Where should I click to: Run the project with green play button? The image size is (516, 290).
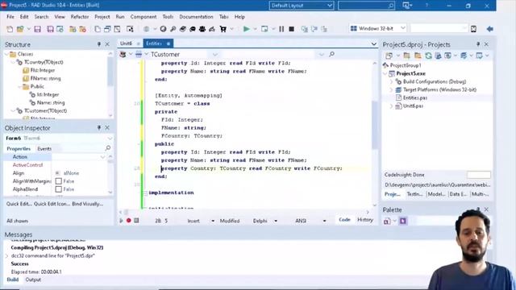point(246,29)
